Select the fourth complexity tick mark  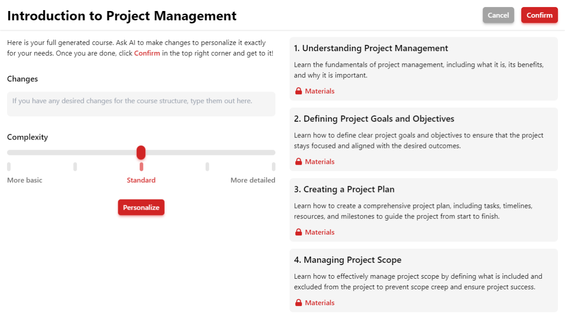[x=207, y=166]
